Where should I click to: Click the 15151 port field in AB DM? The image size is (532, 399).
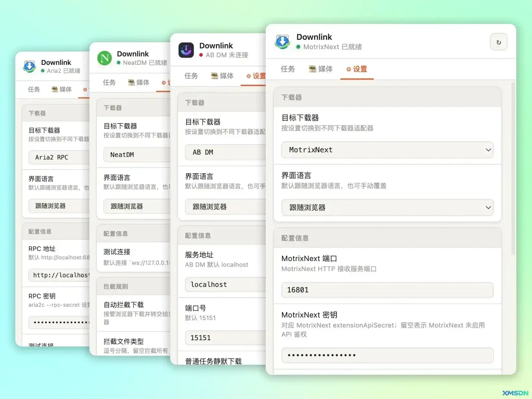(x=225, y=338)
